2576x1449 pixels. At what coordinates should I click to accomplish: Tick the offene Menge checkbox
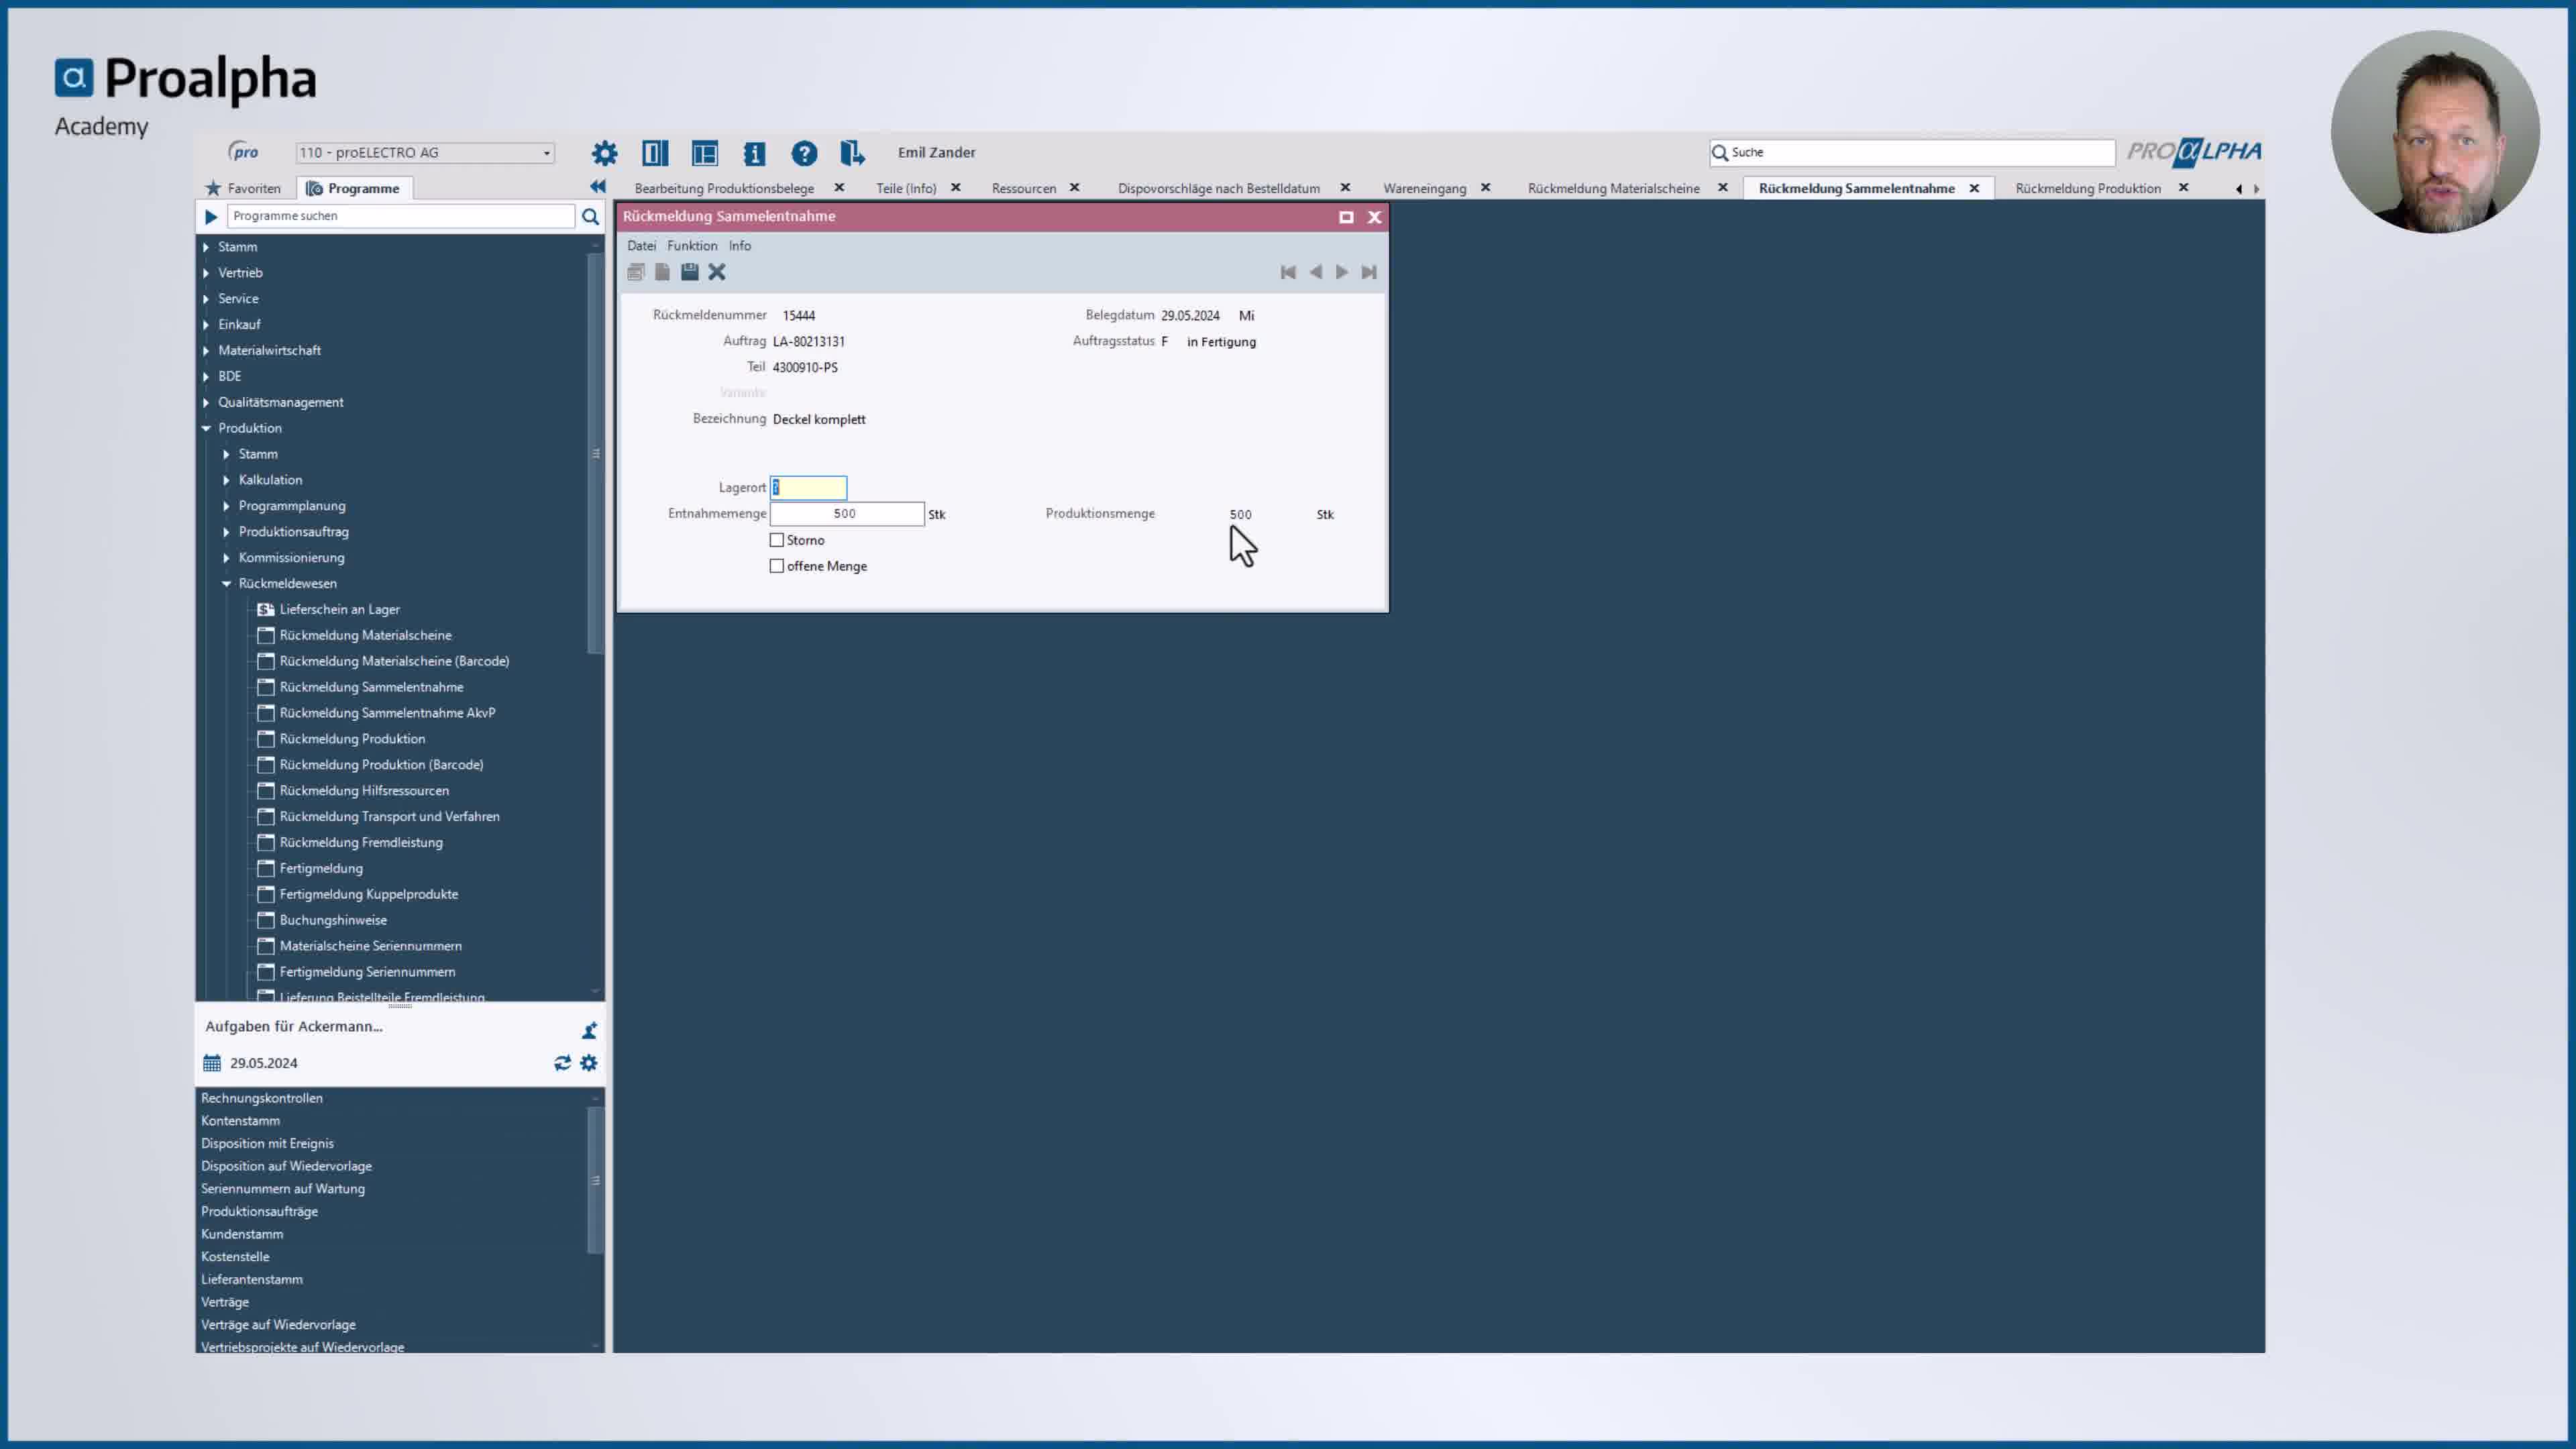click(x=777, y=566)
